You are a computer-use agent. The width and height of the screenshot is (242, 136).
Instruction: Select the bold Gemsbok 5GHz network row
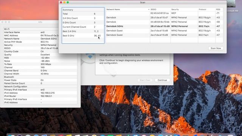164,26
